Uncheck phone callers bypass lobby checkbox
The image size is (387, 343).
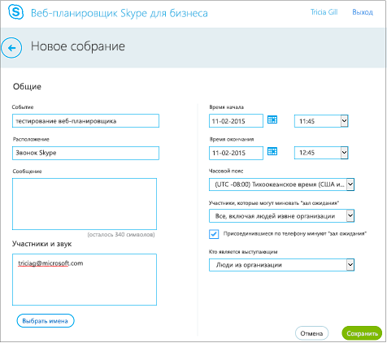(214, 234)
